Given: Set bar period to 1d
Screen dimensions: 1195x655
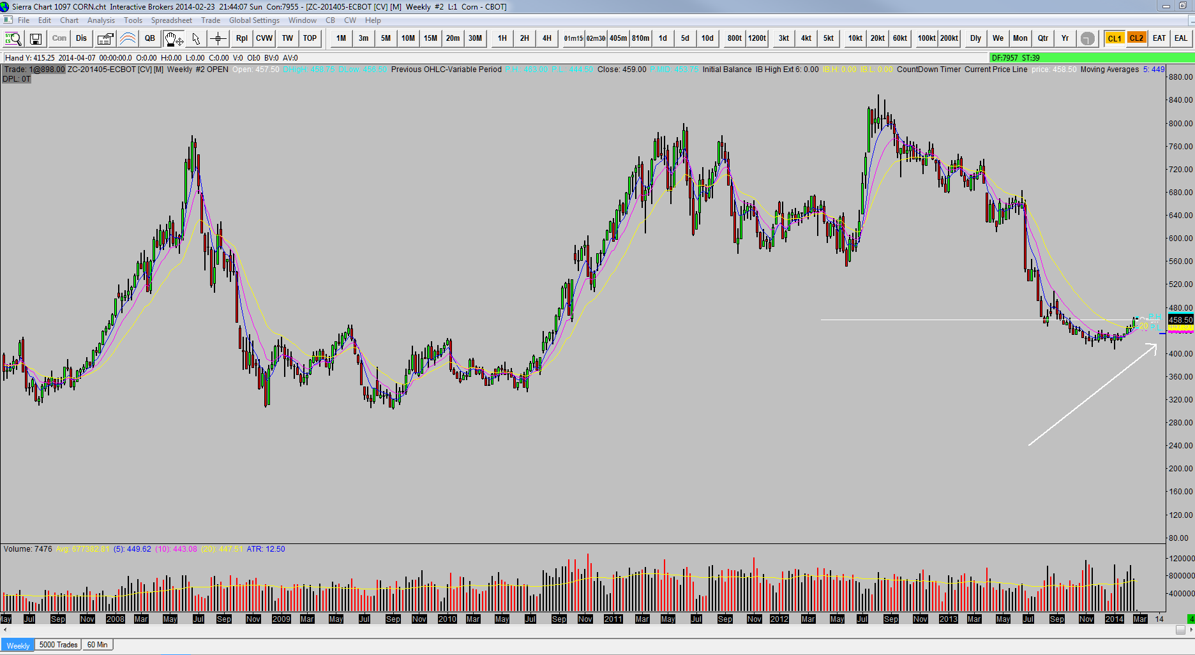Looking at the screenshot, I should 663,38.
